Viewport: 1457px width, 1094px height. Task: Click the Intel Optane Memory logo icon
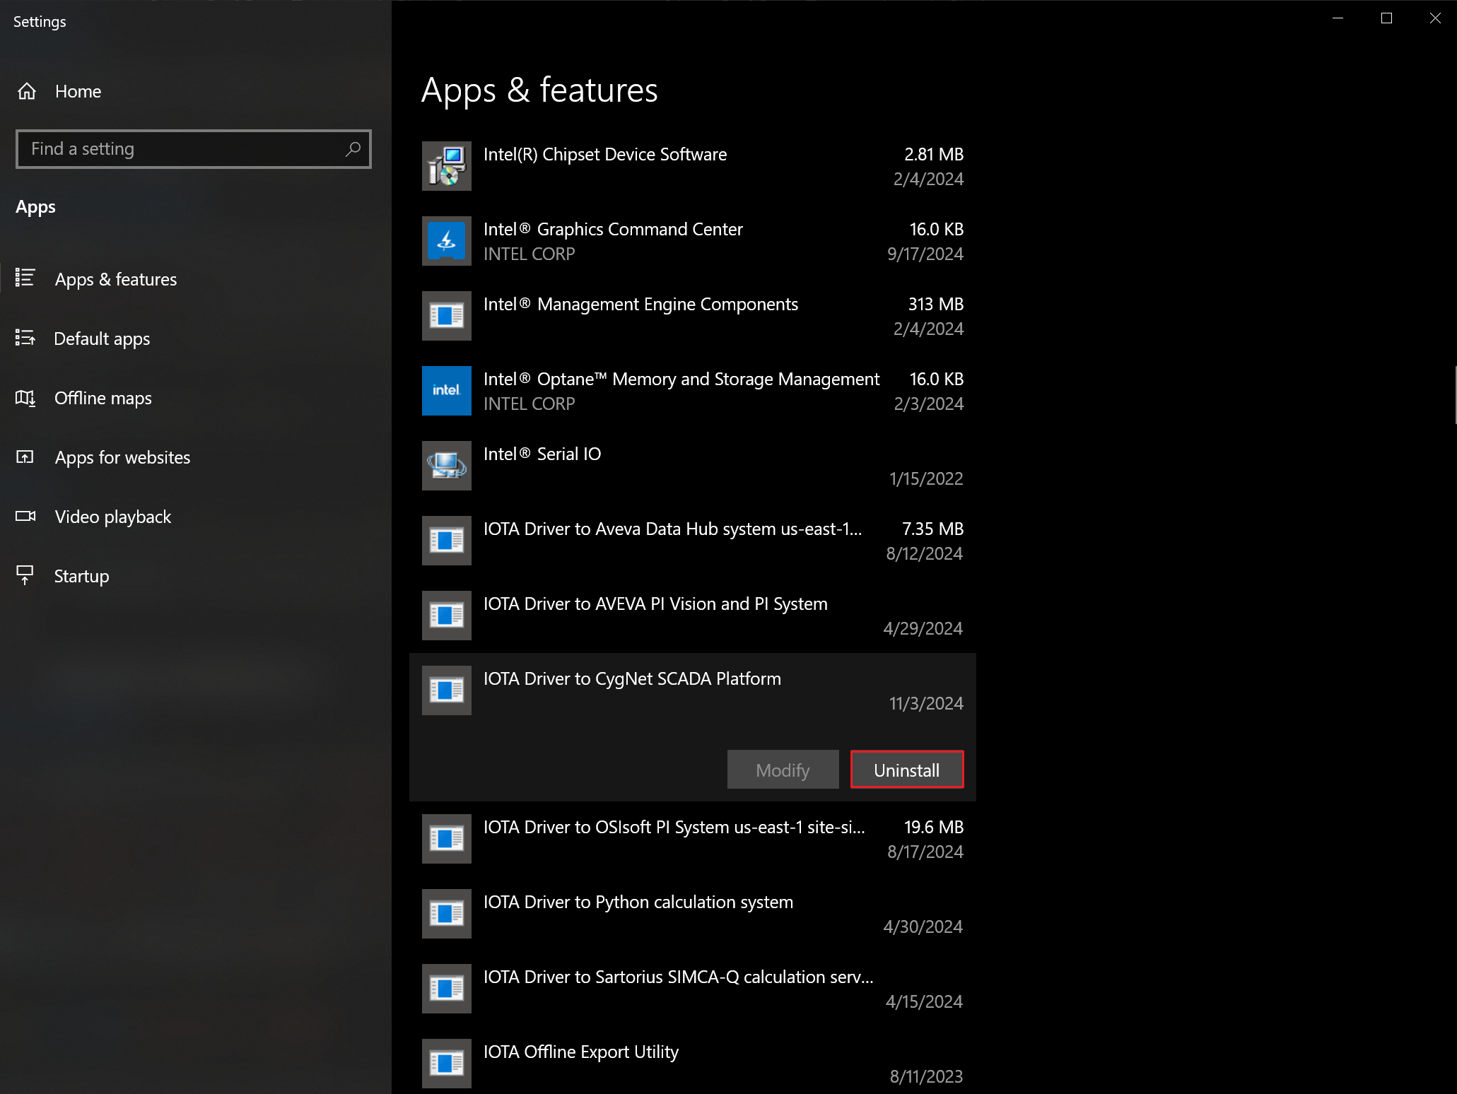click(x=447, y=391)
